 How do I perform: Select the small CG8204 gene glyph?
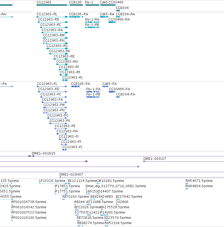coord(118,11)
